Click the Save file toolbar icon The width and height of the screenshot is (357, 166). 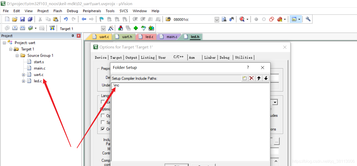pyautogui.click(x=23, y=19)
